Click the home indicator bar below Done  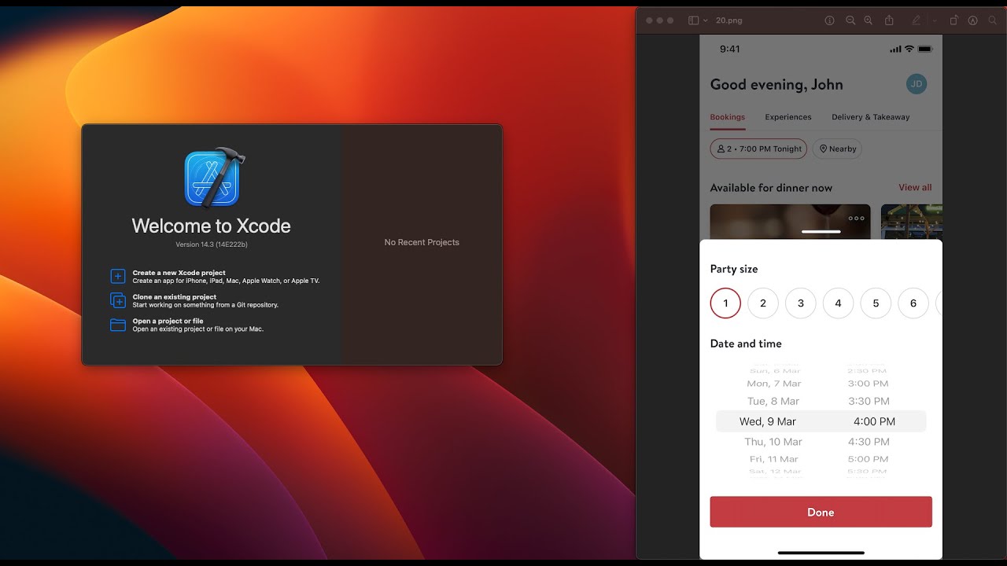[x=821, y=552]
